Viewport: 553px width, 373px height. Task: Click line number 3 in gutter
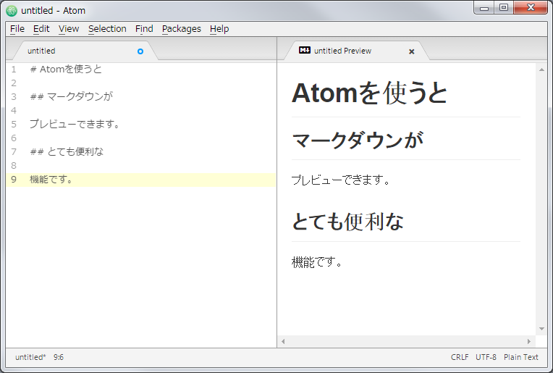click(14, 97)
